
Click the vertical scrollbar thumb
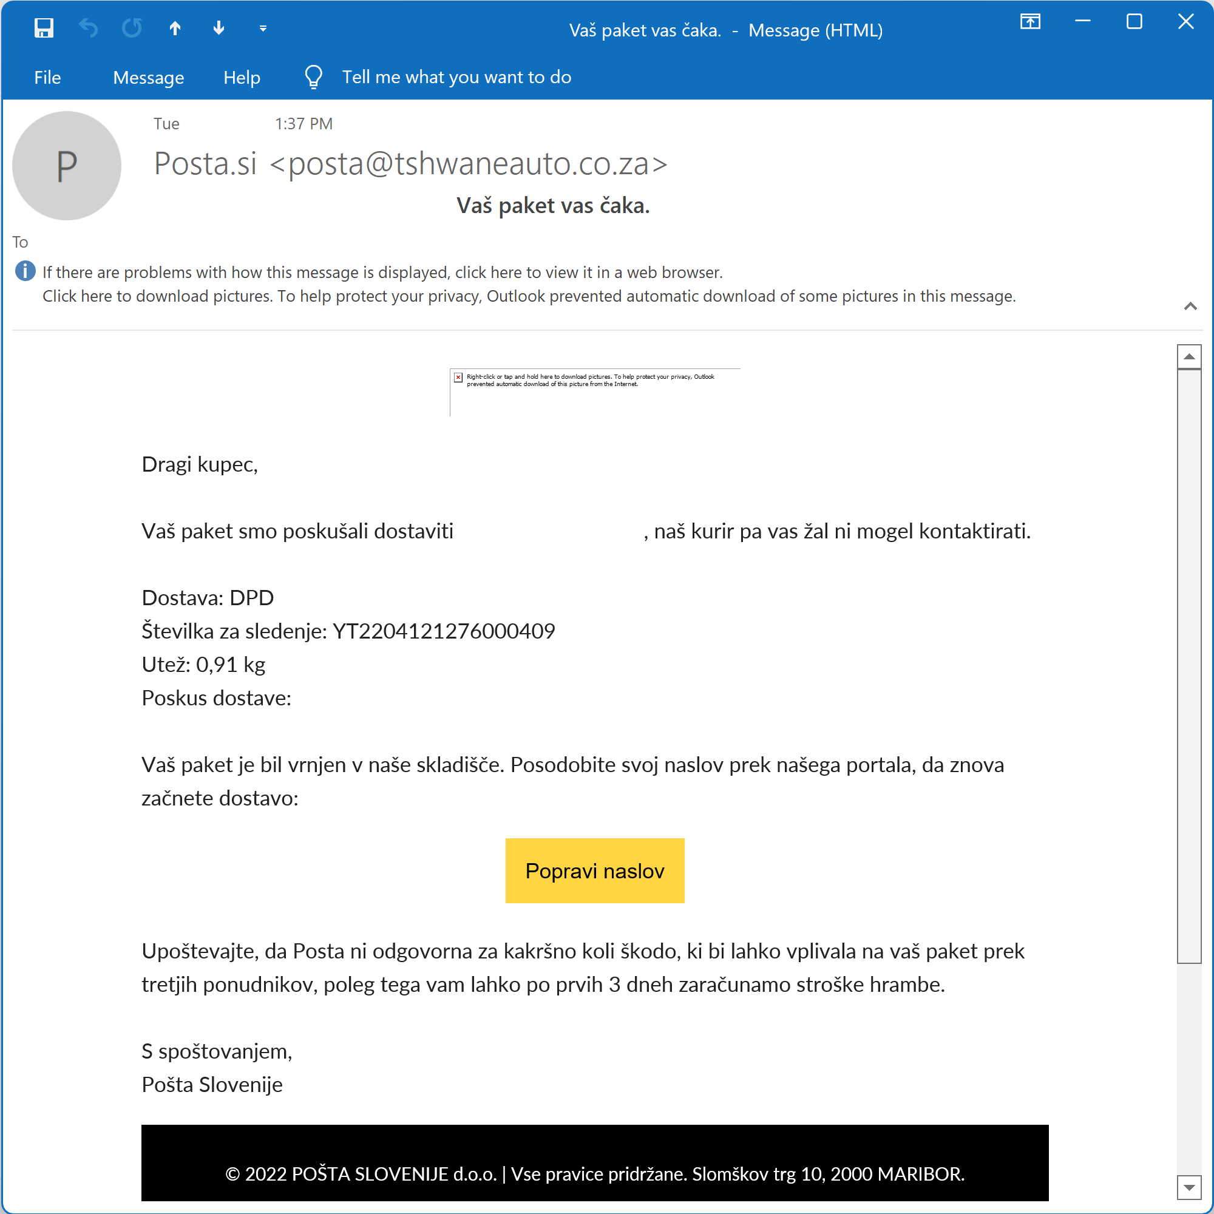(1190, 666)
